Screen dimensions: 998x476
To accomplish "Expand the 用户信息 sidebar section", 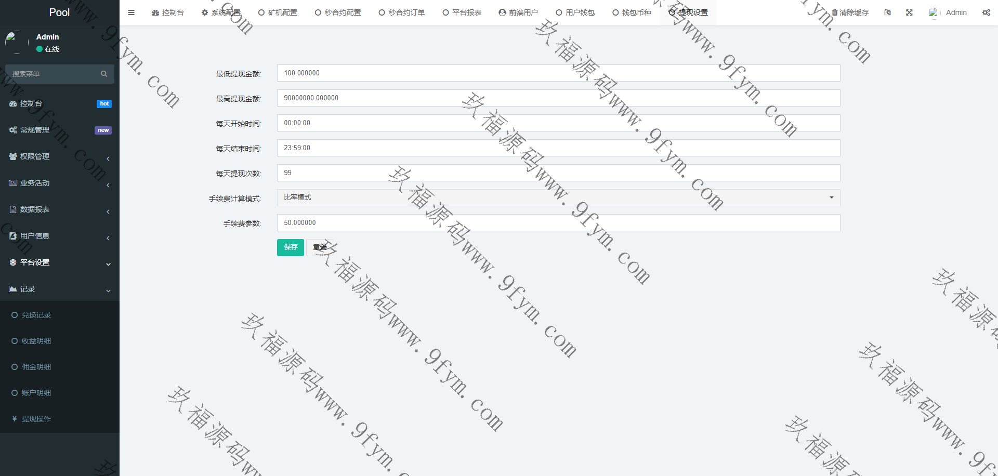I will tap(59, 236).
